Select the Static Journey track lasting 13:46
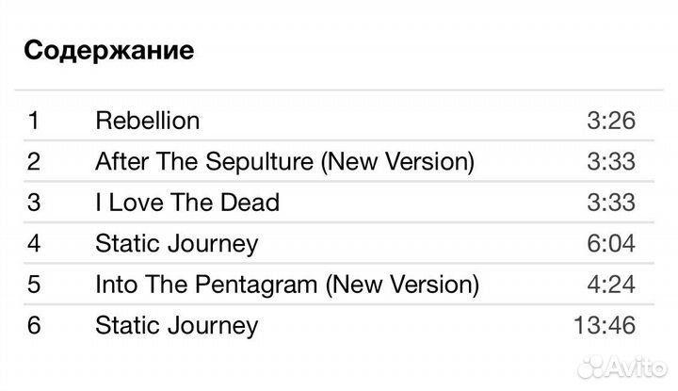 point(176,325)
